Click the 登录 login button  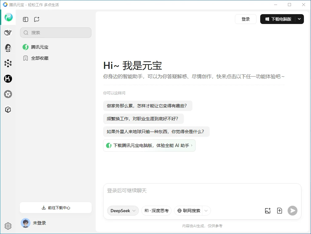coord(246,19)
